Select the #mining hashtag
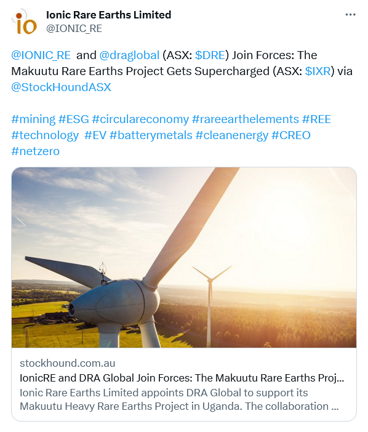The image size is (368, 432). (x=33, y=119)
